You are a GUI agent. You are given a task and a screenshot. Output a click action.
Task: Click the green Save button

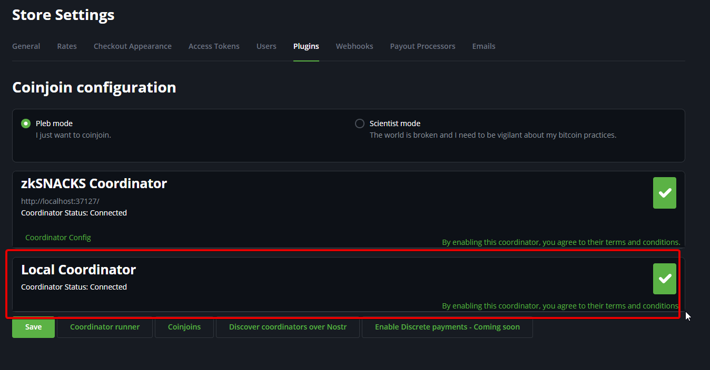[x=33, y=327]
